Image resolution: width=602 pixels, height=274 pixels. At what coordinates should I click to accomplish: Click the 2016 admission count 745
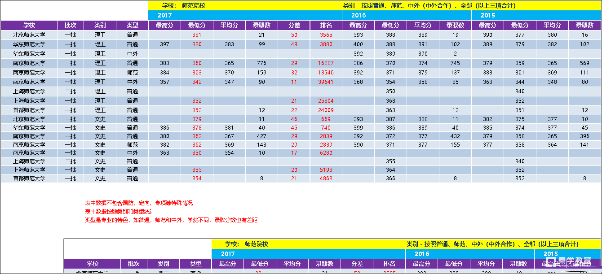tap(455, 63)
